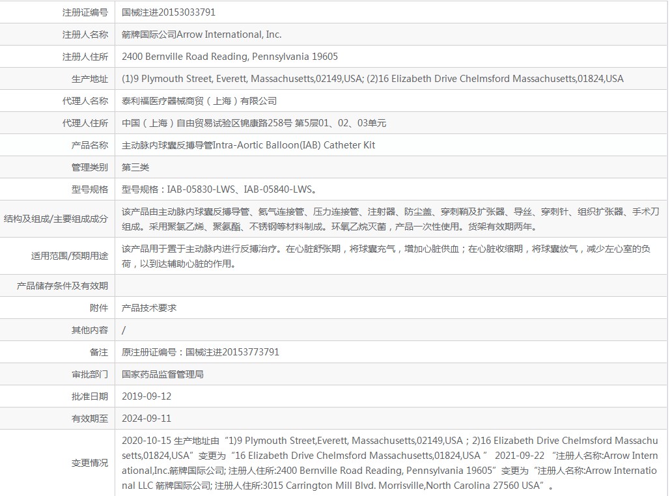Click agent name 泰利福医疗器械商贸（上海）有限公司

199,102
